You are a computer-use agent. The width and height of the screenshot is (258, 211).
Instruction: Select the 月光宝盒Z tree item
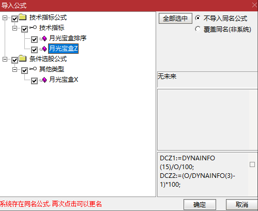tap(63, 49)
